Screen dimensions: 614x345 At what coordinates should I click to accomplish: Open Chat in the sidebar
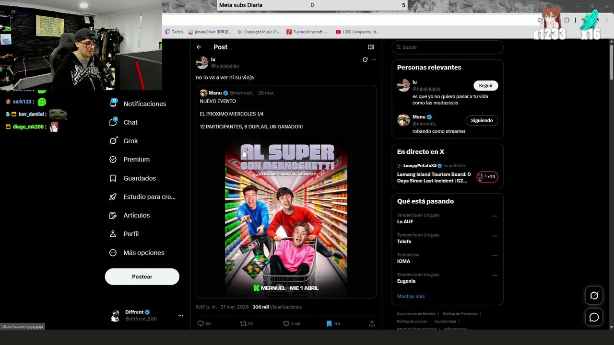pos(123,122)
